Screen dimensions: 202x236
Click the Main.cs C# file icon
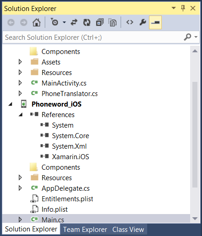point(34,220)
